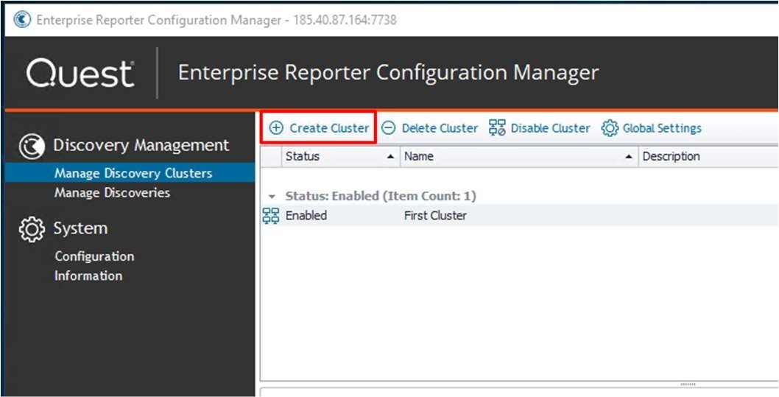Sort by the Name column header
This screenshot has width=779, height=397.
pos(519,156)
